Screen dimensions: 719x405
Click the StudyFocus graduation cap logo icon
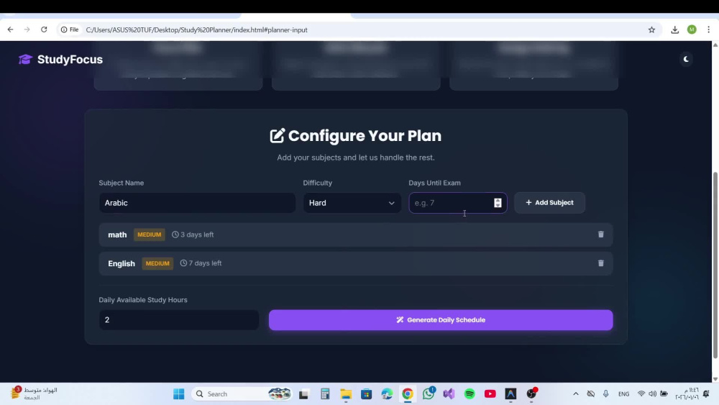coord(25,59)
